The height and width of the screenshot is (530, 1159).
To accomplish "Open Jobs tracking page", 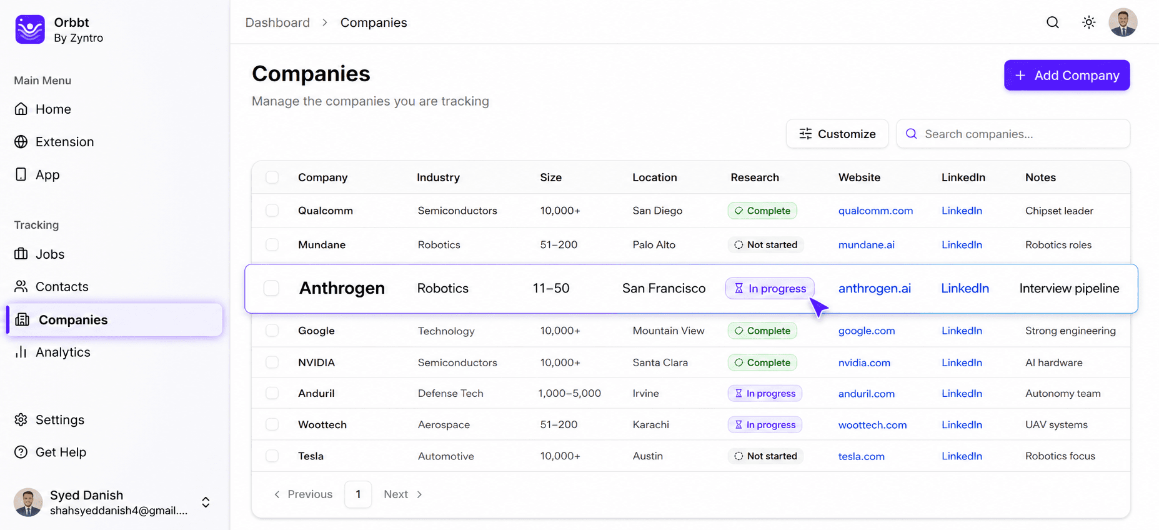I will [50, 254].
